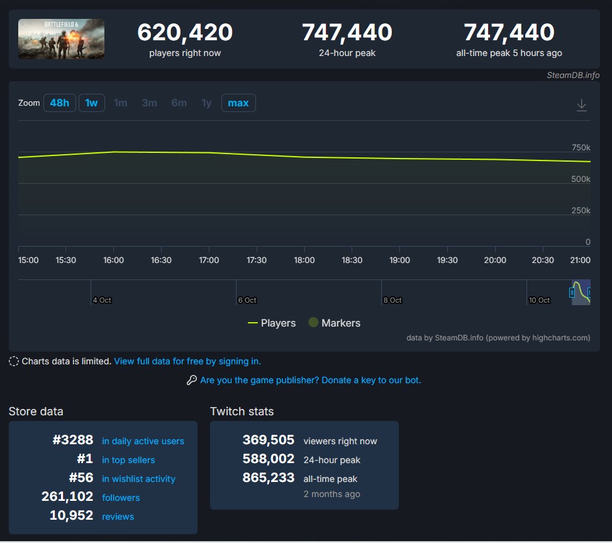Click the dashed circle icon beside limited data notice

(14, 362)
